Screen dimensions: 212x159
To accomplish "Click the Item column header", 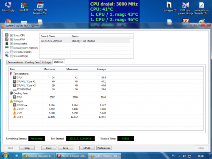I will pos(25,69).
